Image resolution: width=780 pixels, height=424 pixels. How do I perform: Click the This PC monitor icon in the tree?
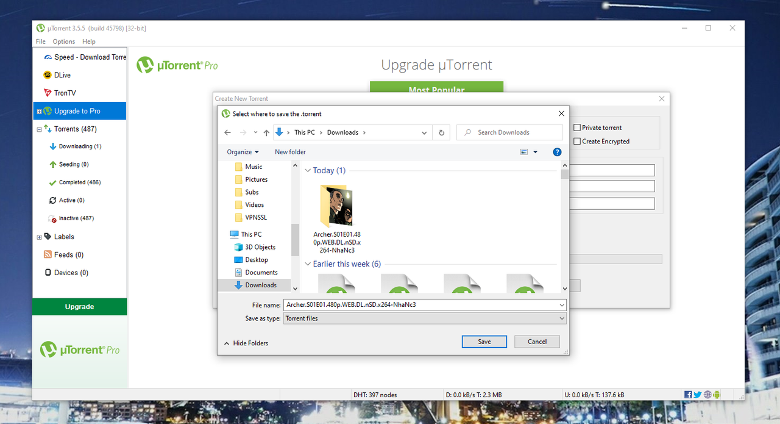235,234
